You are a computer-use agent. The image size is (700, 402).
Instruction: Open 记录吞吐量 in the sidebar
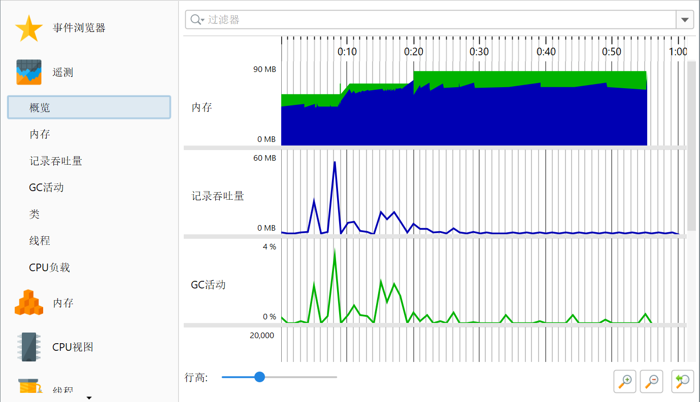click(x=56, y=161)
